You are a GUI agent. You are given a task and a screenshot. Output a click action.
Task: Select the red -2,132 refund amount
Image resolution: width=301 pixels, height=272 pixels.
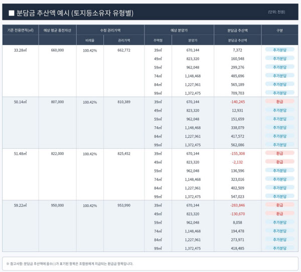tap(237, 162)
